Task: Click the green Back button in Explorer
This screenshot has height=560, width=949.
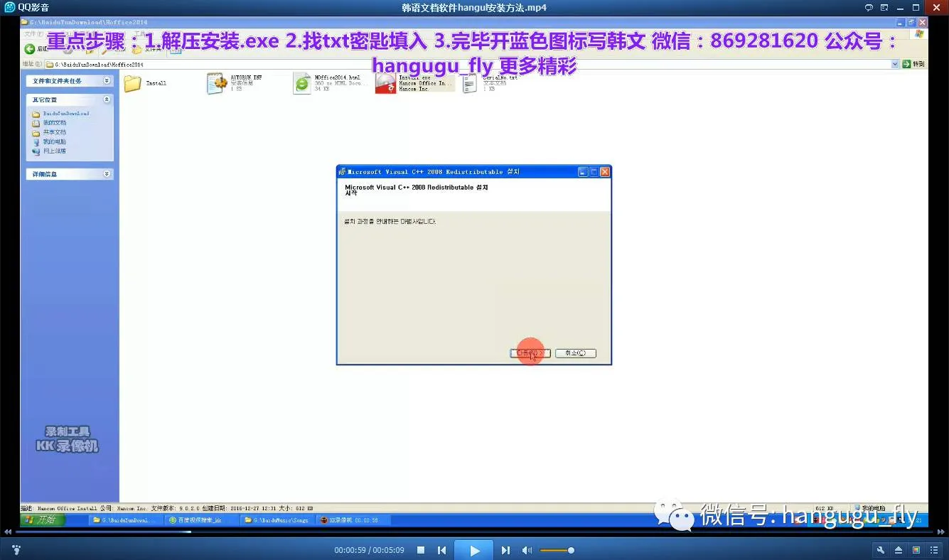Action: [30, 49]
